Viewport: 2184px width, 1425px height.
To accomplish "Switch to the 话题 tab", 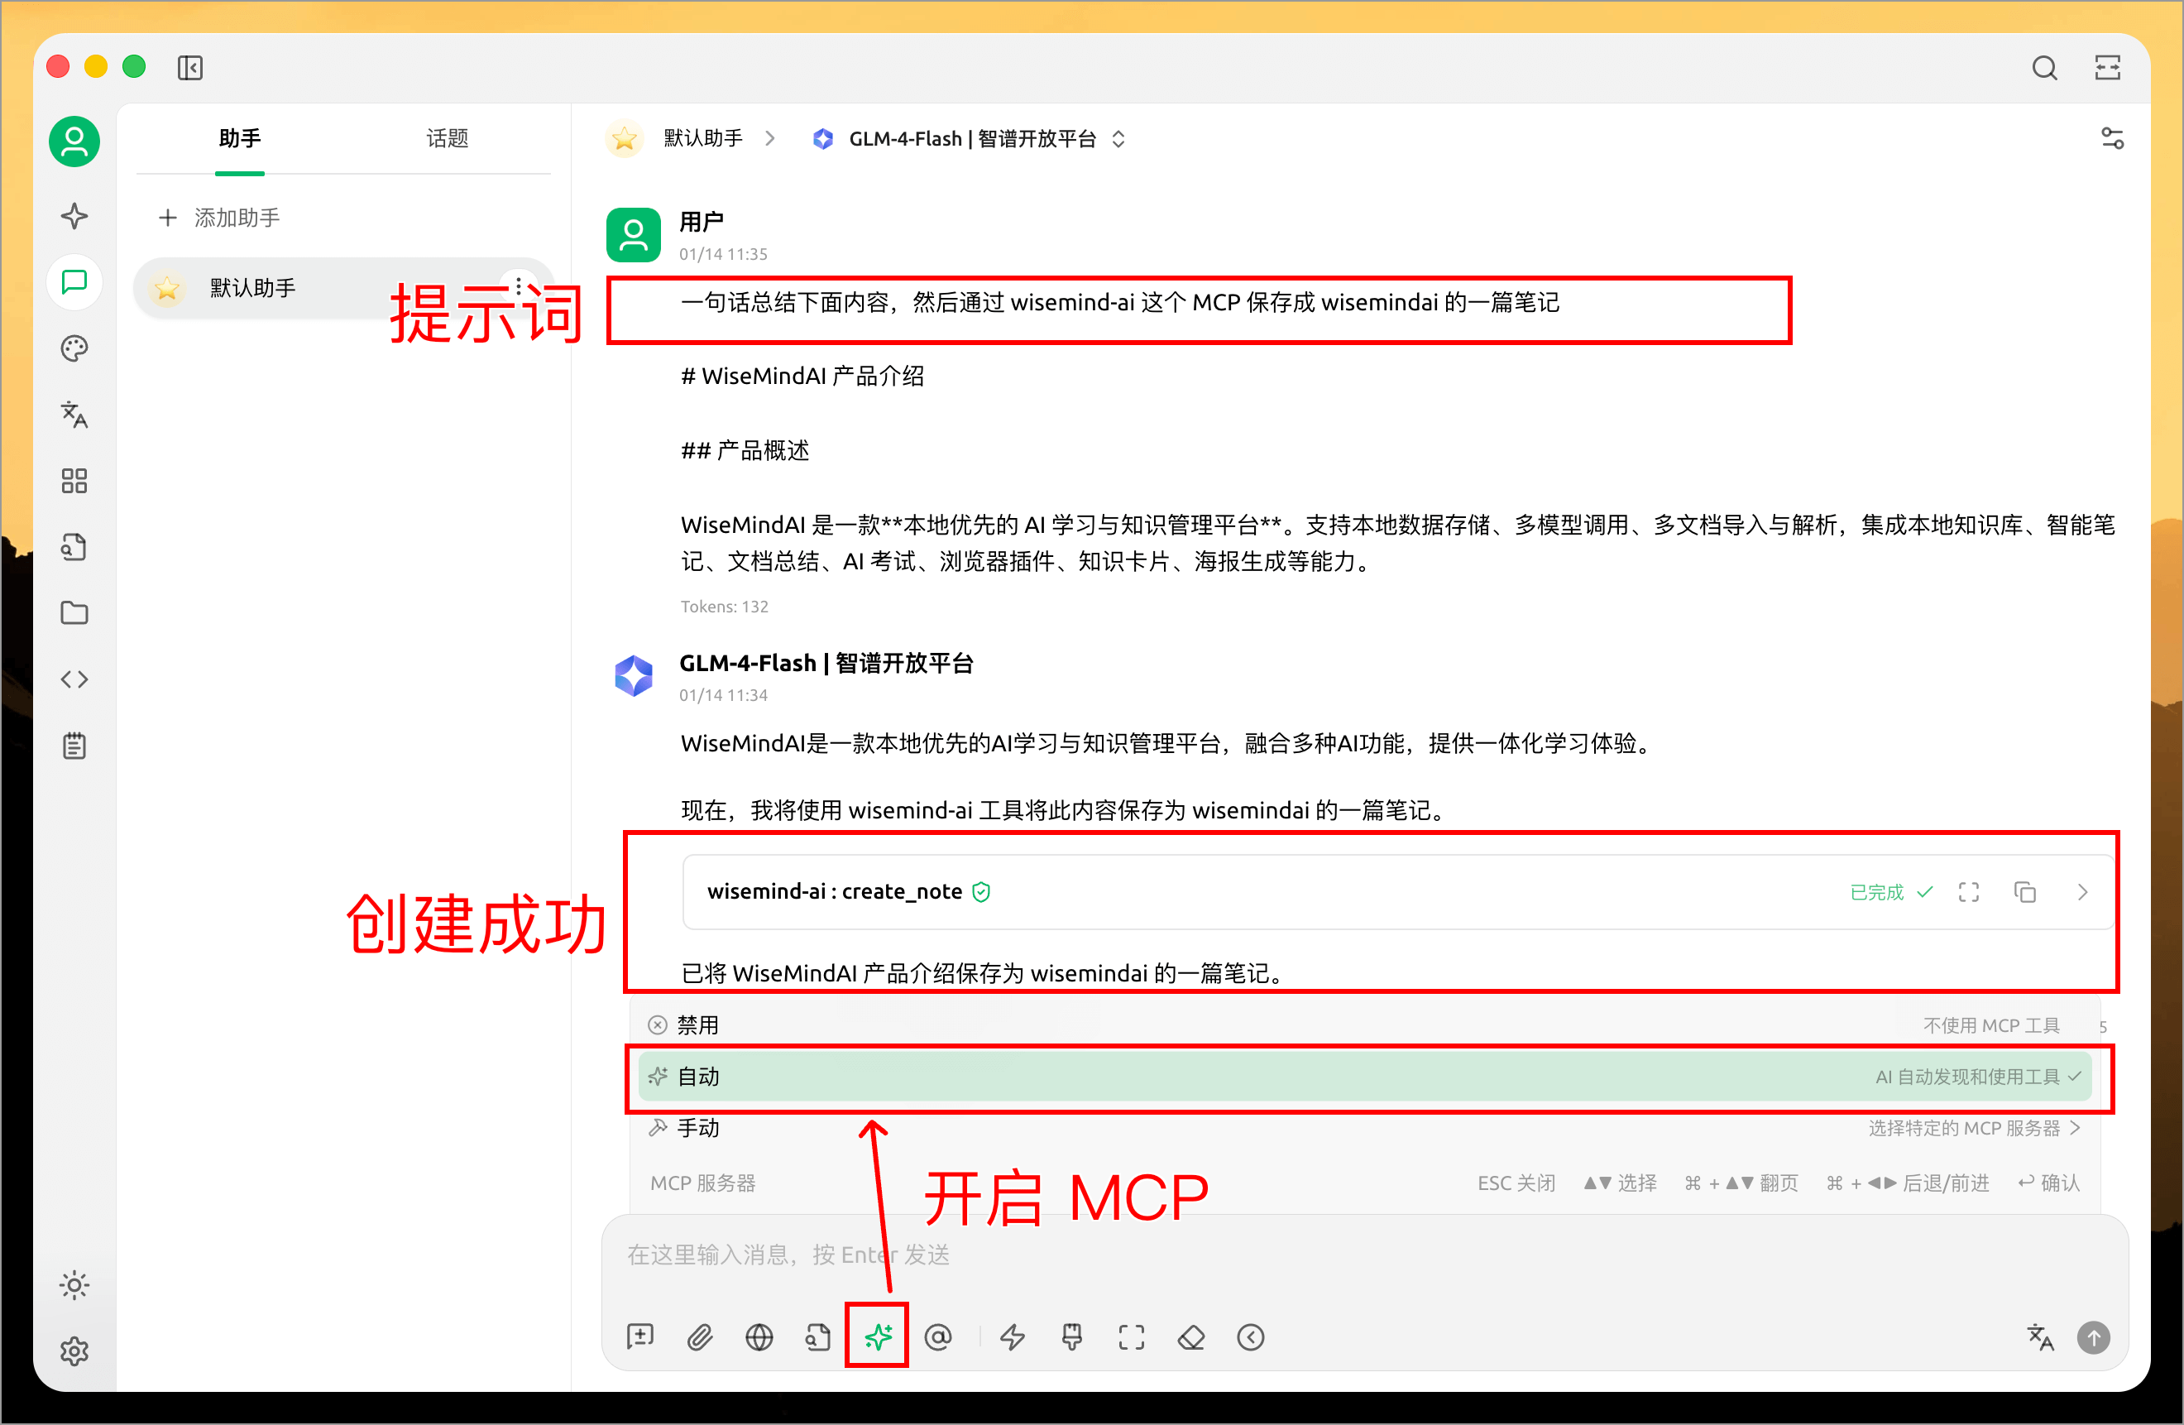I will coord(447,139).
